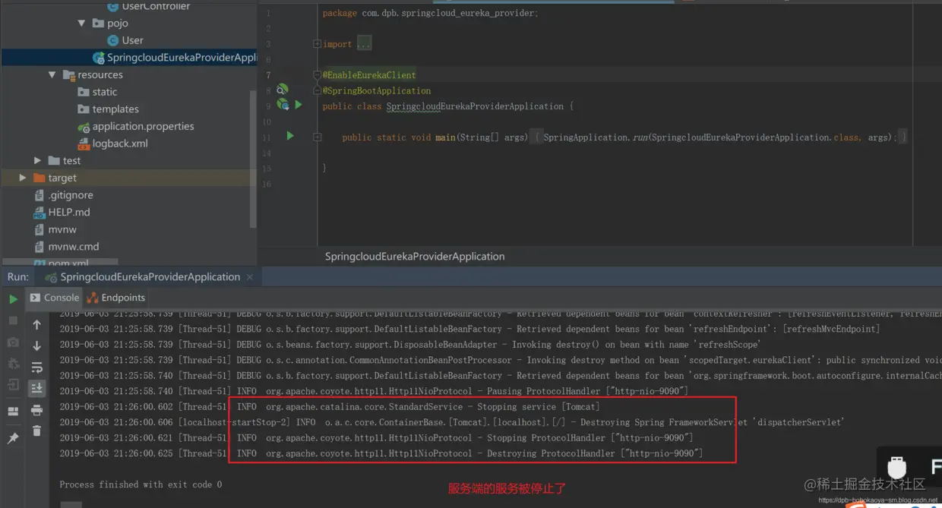This screenshot has width=942, height=508.
Task: Open pom.xml file
Action: tap(68, 263)
